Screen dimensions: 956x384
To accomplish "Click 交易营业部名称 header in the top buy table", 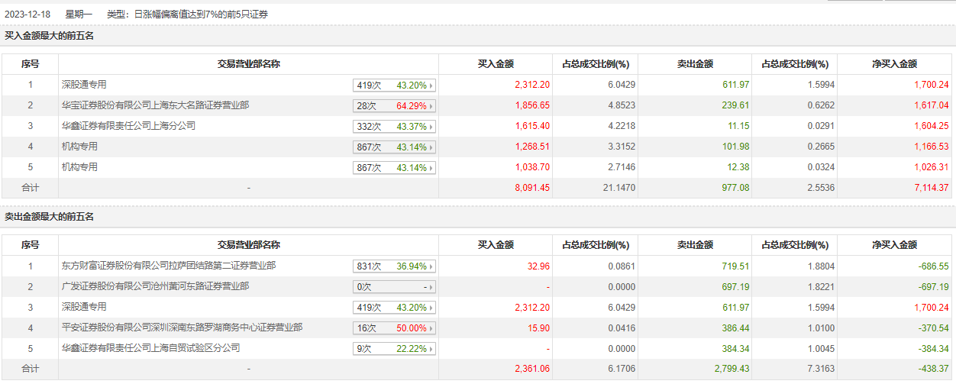I will point(249,64).
